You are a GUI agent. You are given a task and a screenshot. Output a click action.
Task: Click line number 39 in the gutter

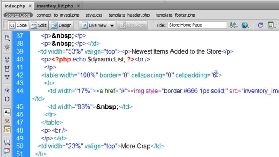[x=20, y=51]
